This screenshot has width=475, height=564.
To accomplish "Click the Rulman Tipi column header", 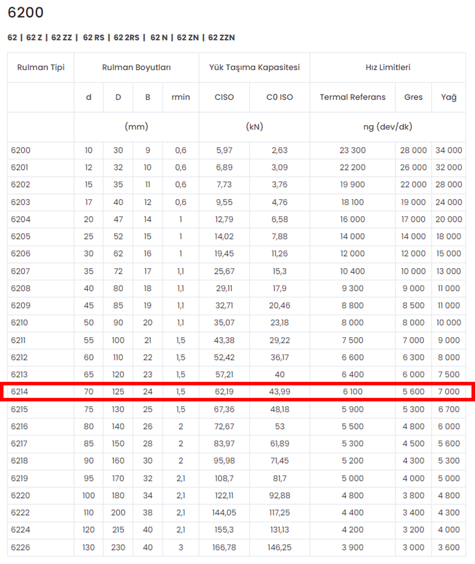I will pyautogui.click(x=41, y=67).
